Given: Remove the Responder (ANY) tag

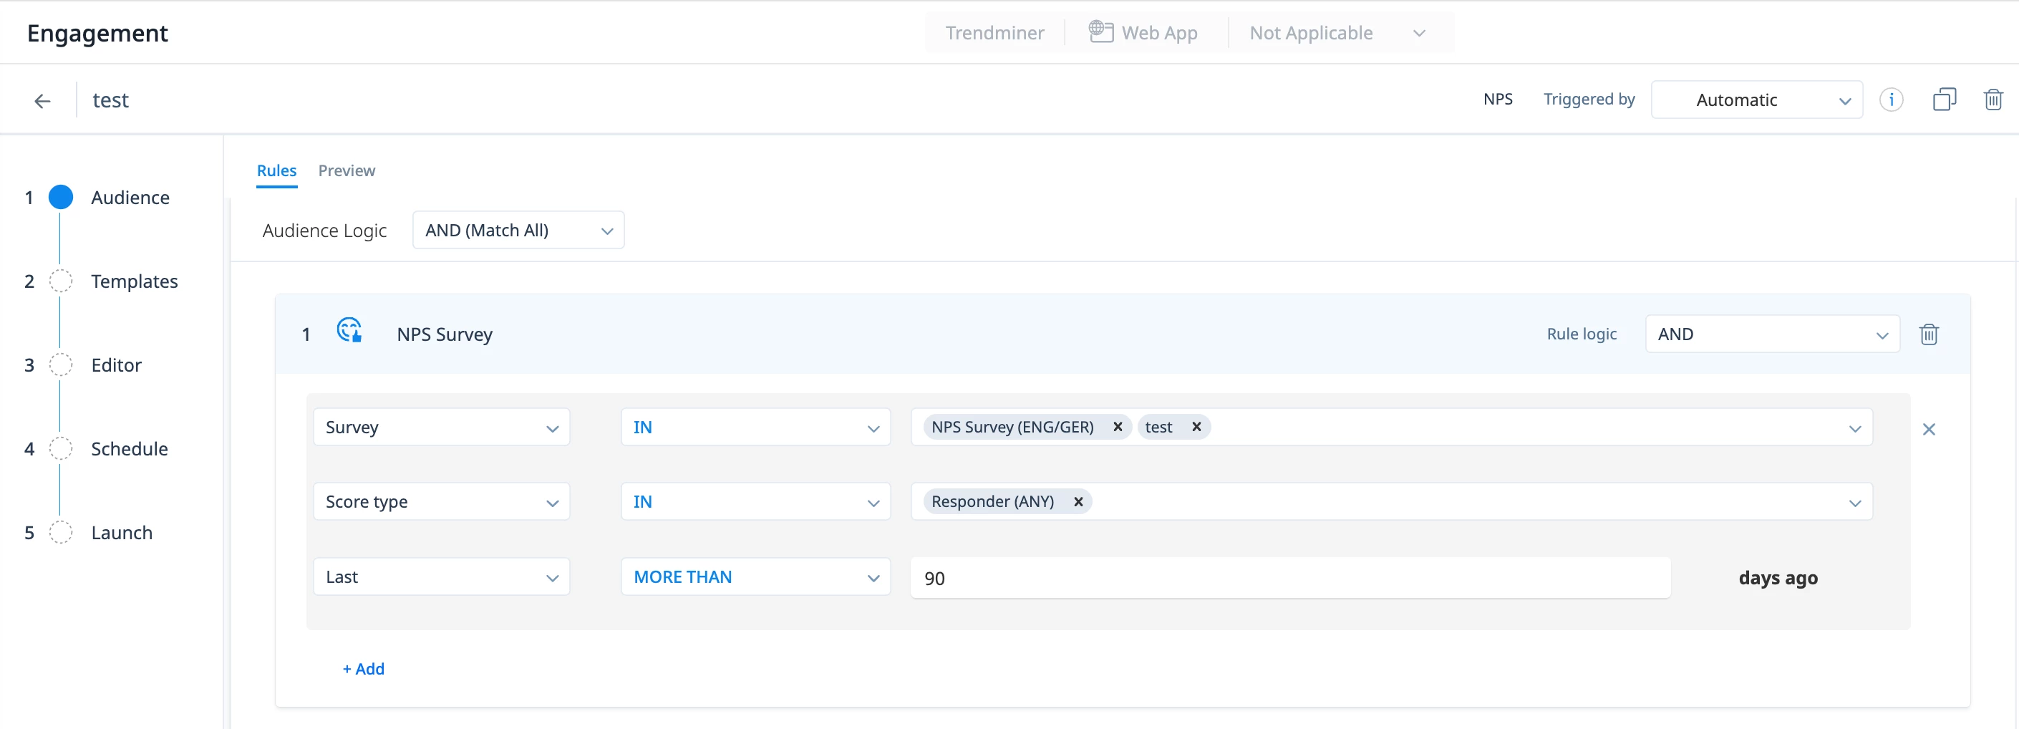Looking at the screenshot, I should [x=1078, y=502].
